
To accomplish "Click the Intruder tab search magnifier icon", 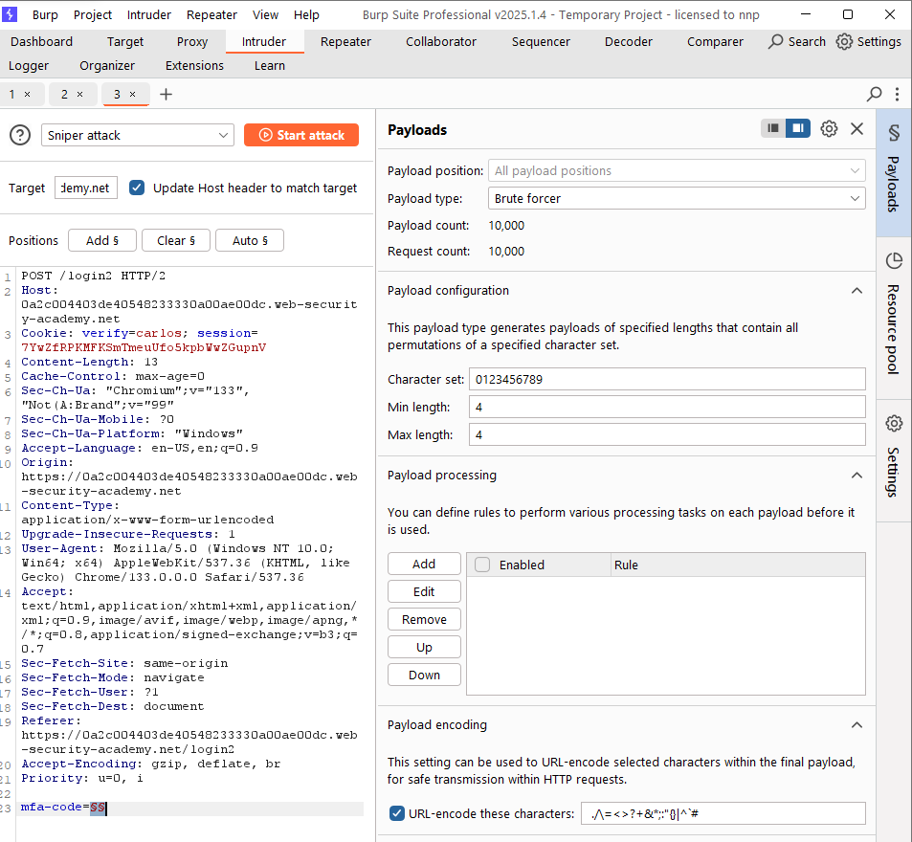I will [874, 94].
